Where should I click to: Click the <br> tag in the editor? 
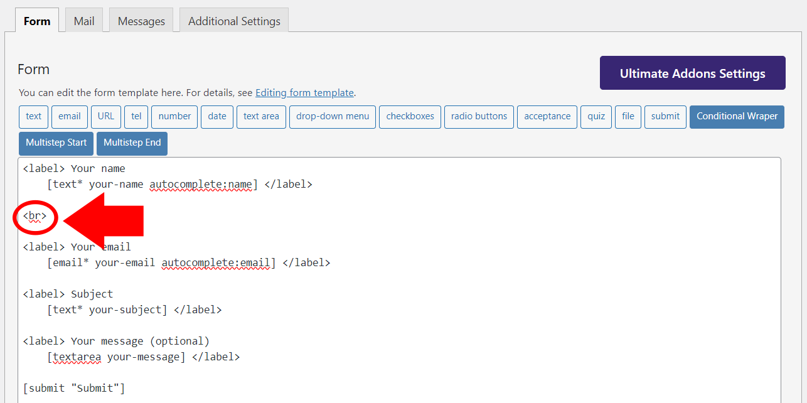35,216
